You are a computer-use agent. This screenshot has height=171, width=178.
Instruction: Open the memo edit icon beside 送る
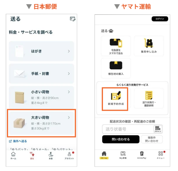[x=73, y=19]
